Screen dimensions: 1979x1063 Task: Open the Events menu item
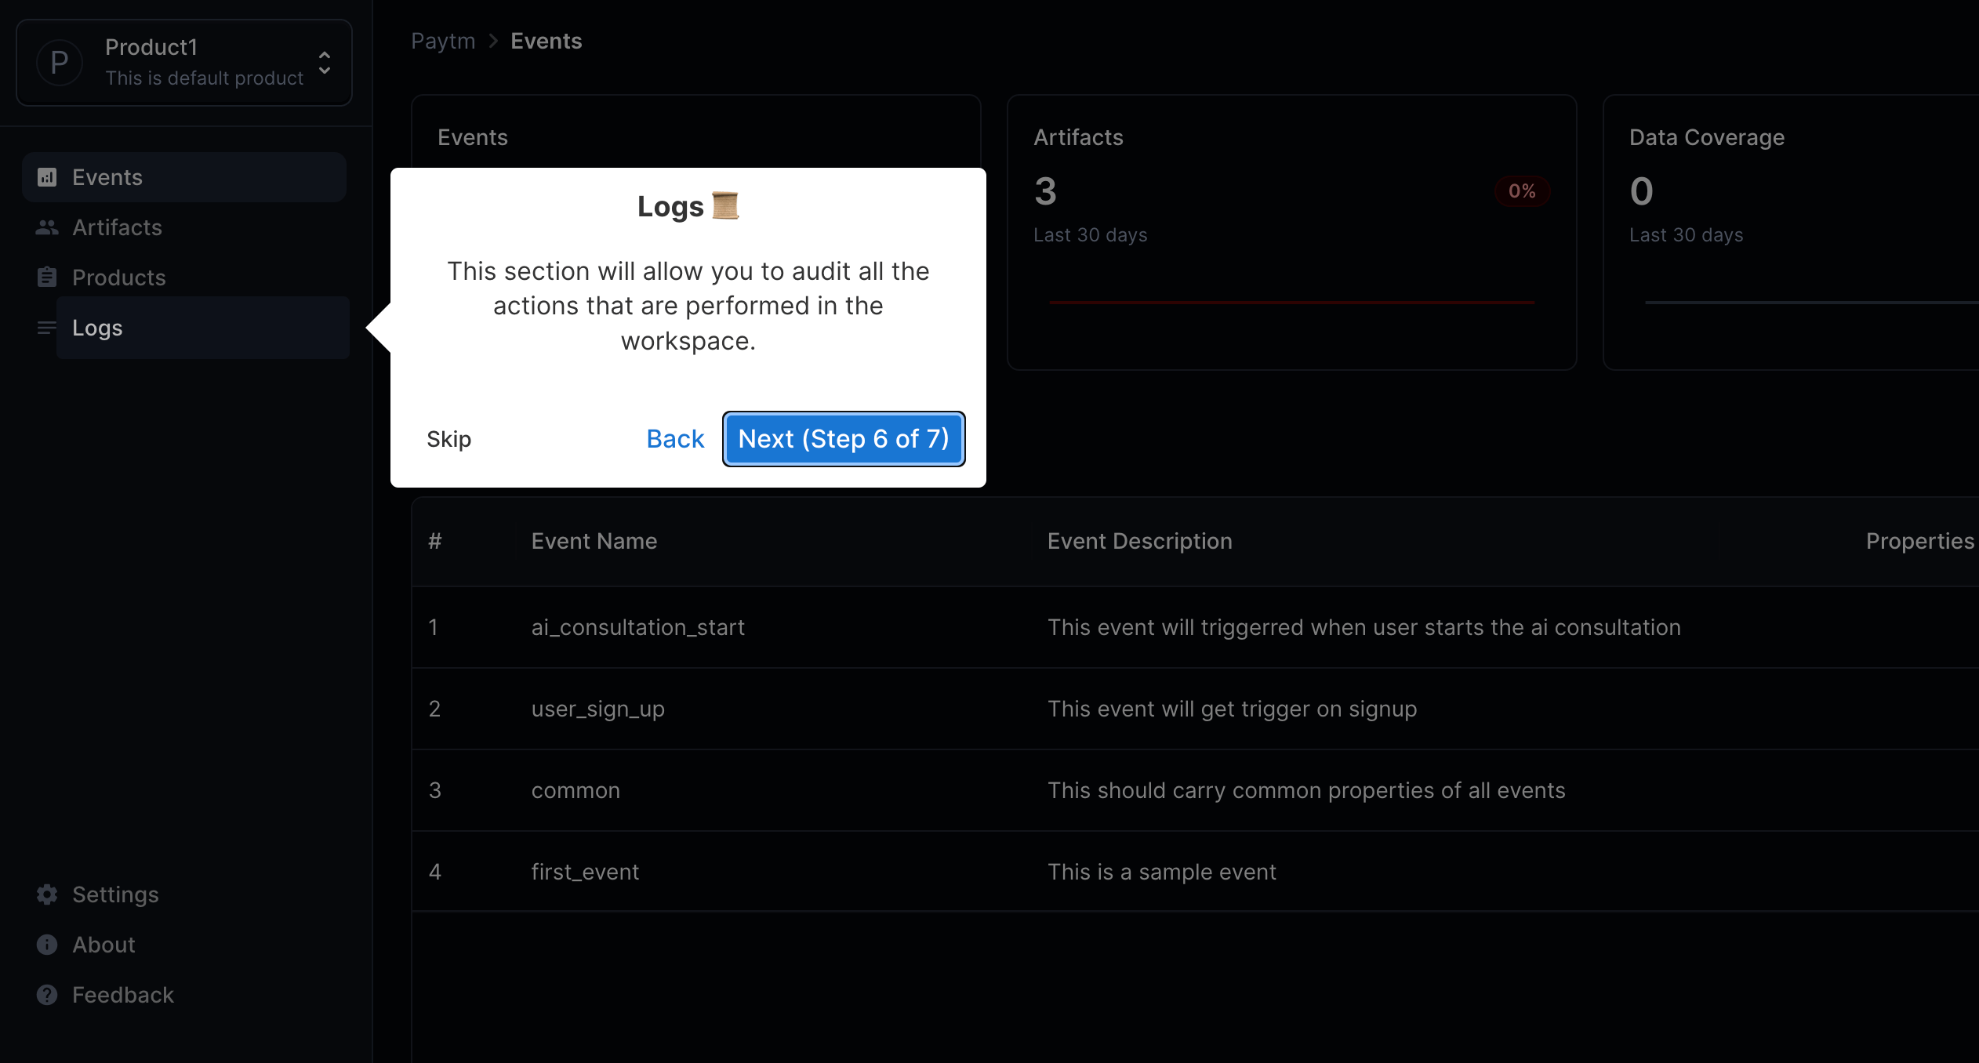[184, 177]
